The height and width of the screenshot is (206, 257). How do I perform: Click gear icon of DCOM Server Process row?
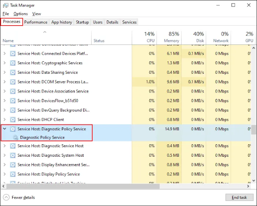coord(13,82)
